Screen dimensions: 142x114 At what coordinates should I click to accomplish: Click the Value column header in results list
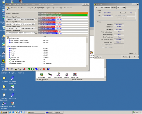click(x=64, y=36)
